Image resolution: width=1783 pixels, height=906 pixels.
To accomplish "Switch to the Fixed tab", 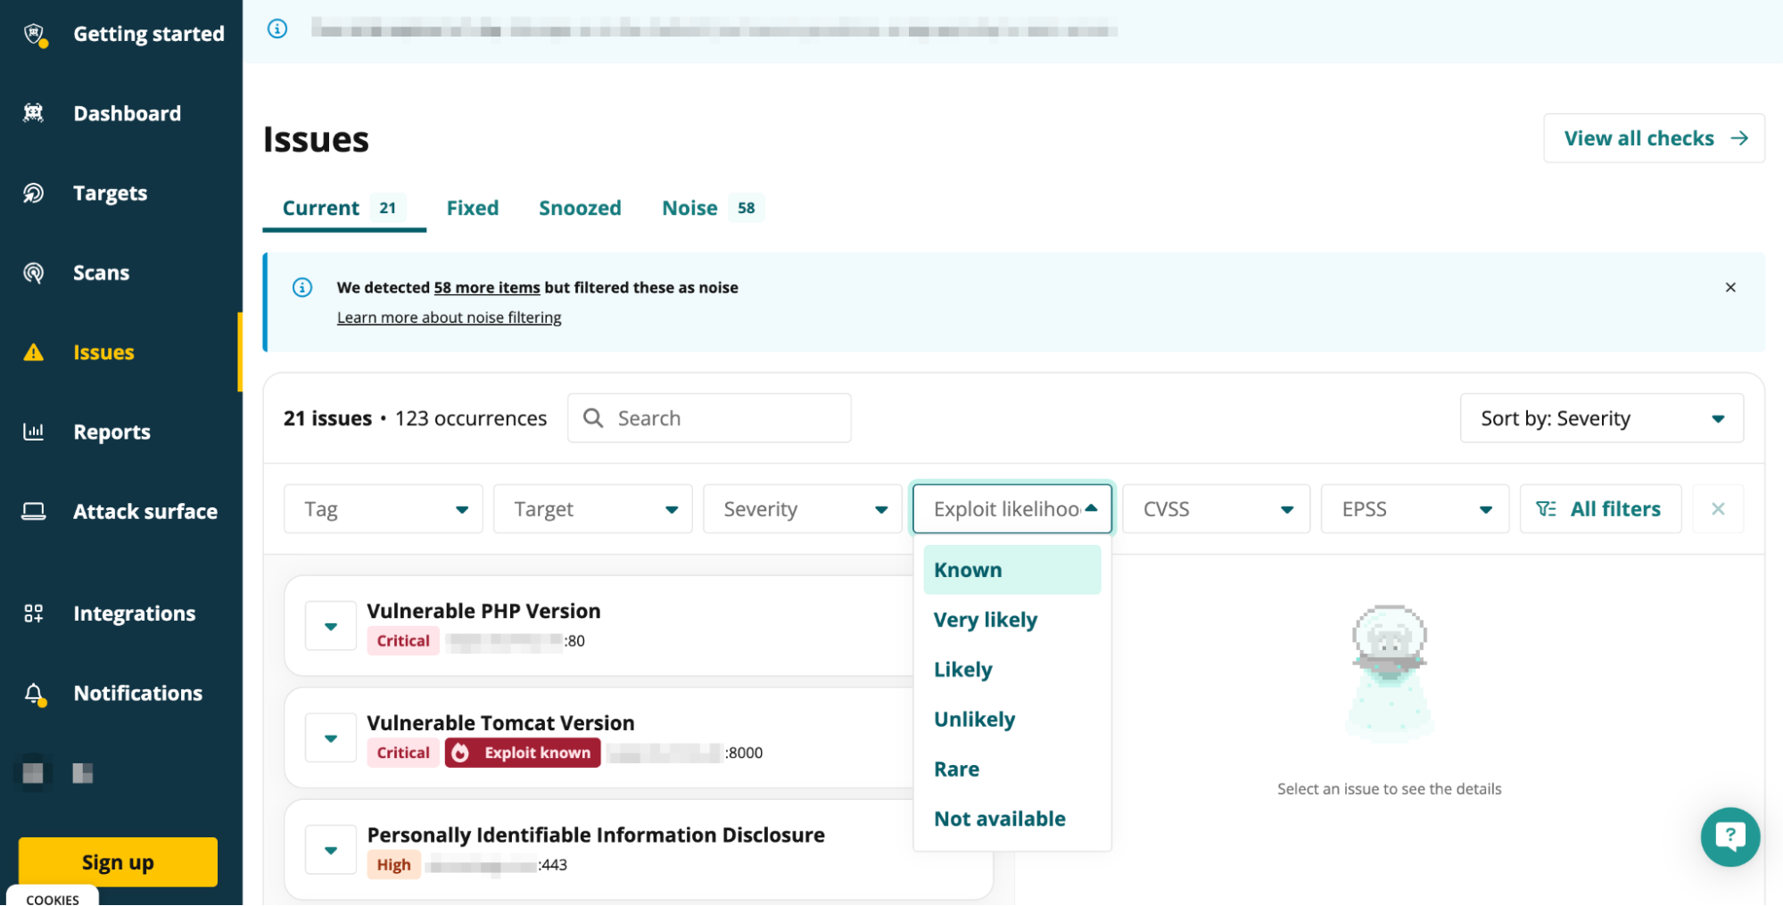I will [473, 208].
